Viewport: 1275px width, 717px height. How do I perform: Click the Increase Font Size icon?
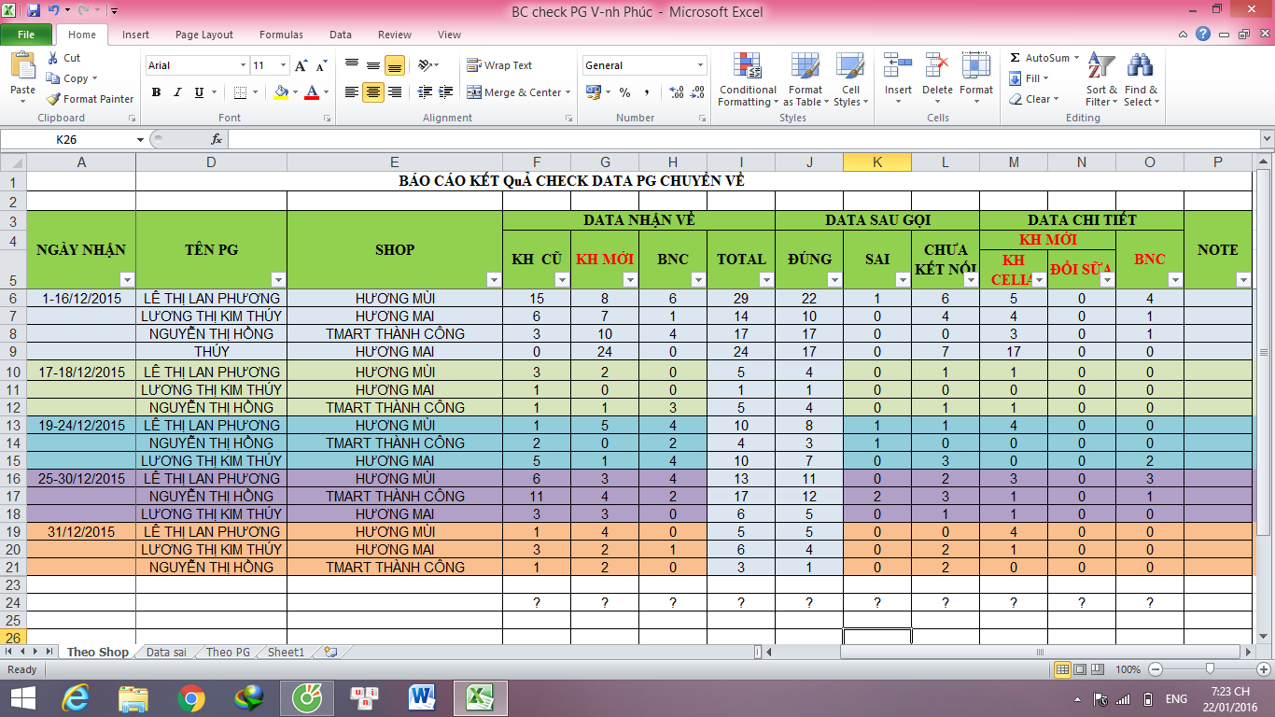(301, 65)
